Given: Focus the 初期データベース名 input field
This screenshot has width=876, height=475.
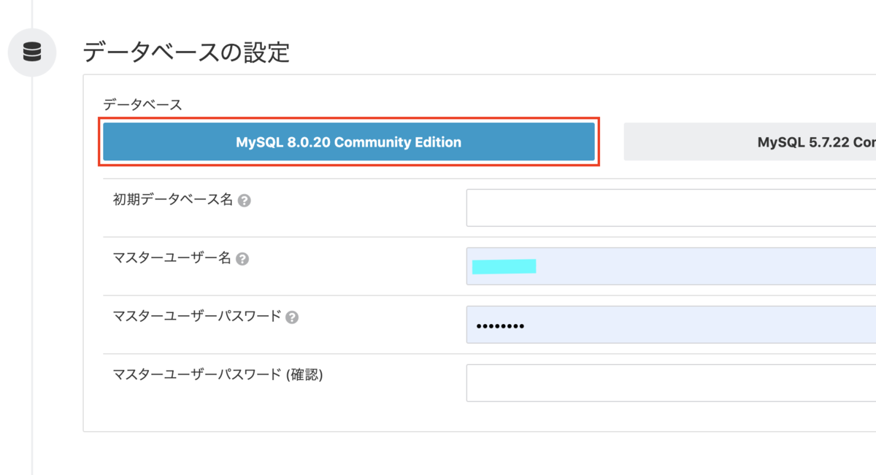Looking at the screenshot, I should pyautogui.click(x=671, y=208).
